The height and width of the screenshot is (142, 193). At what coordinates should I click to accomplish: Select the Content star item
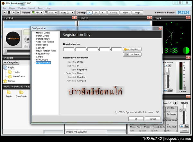click(12, 81)
